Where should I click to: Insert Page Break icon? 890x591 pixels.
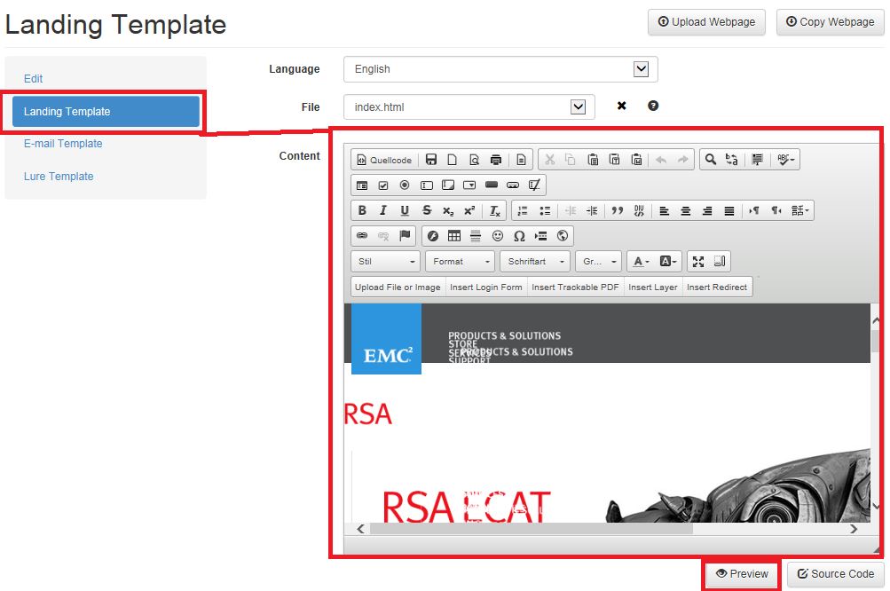click(541, 236)
